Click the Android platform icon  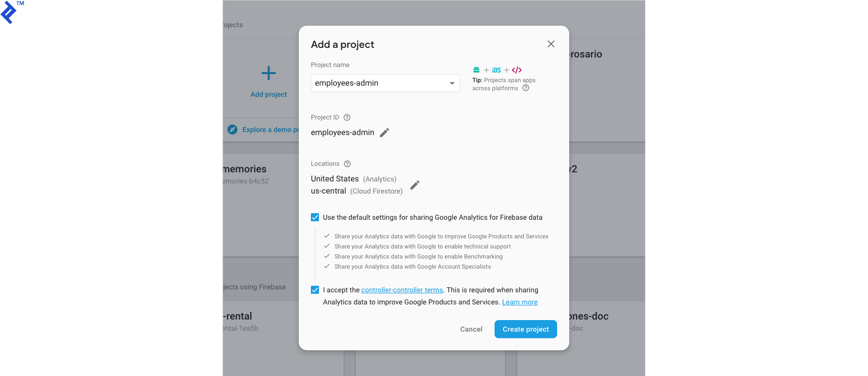coord(476,70)
